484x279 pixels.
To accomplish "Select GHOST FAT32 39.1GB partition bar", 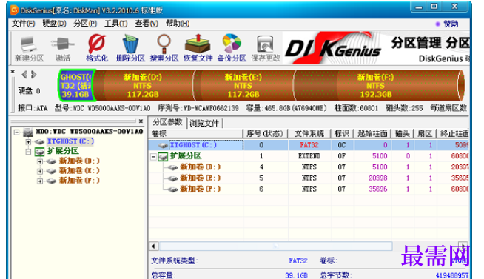I will pos(76,86).
